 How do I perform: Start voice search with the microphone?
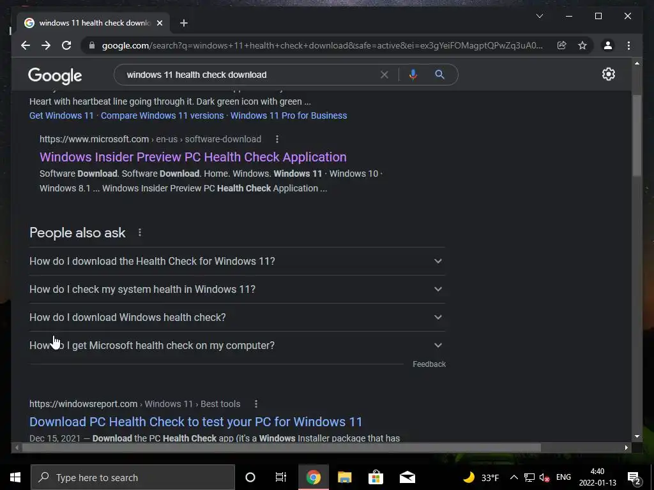click(413, 75)
